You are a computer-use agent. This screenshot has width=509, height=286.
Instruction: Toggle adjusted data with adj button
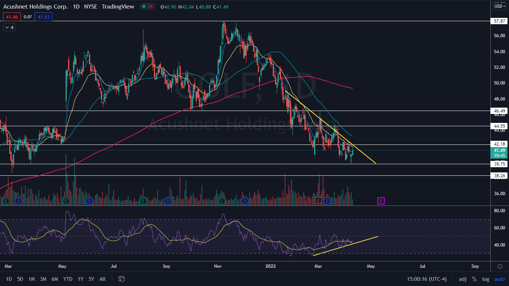click(462, 279)
